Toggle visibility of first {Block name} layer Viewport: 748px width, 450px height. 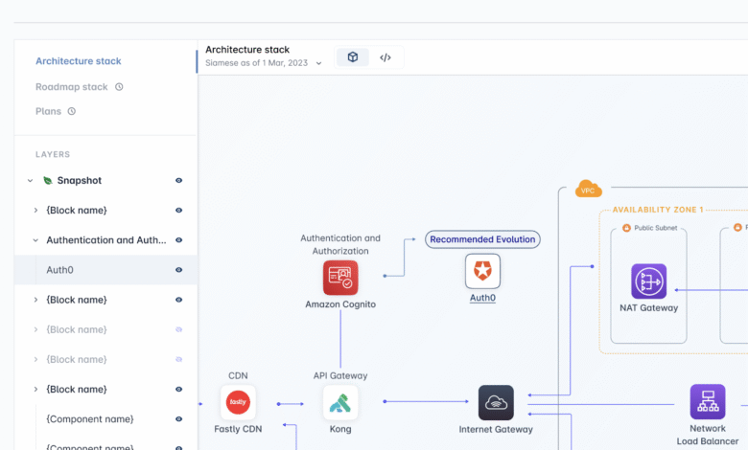tap(179, 211)
